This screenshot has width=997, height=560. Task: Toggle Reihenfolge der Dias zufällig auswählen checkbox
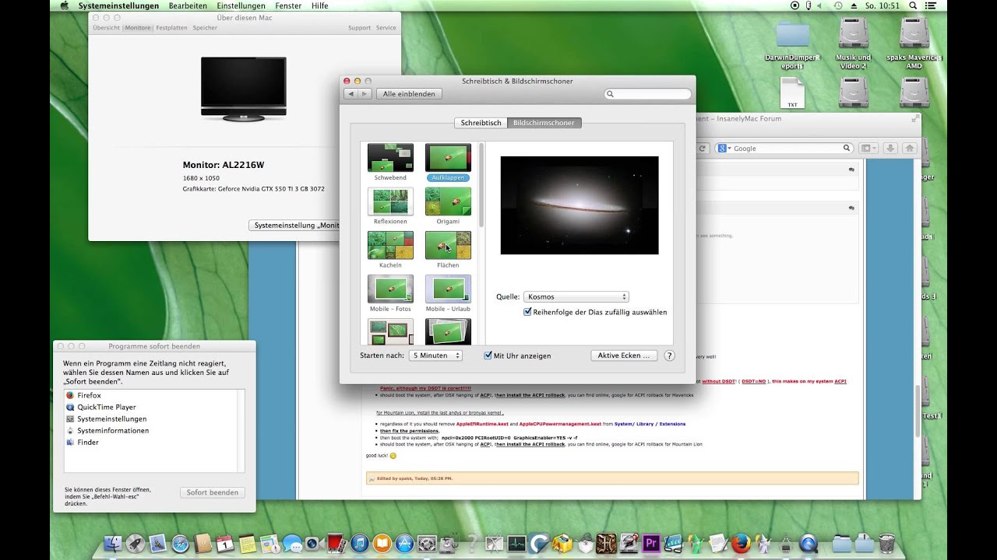(527, 312)
